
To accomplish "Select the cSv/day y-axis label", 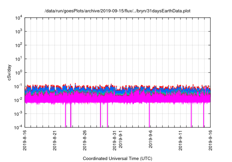I will (x=9, y=72).
